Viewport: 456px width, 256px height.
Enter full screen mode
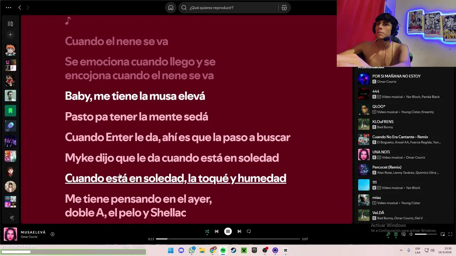450,234
